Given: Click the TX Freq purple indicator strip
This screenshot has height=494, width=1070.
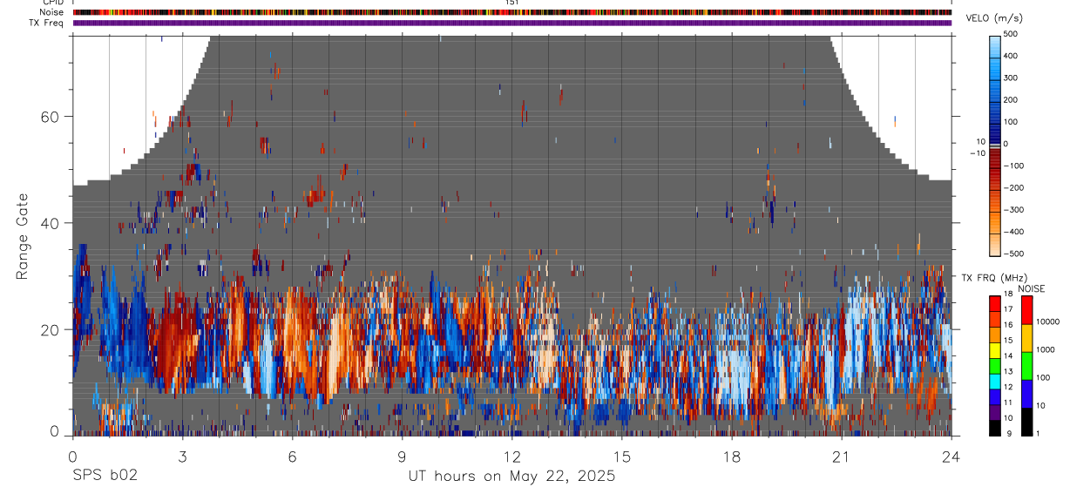Looking at the screenshot, I should pyautogui.click(x=512, y=23).
